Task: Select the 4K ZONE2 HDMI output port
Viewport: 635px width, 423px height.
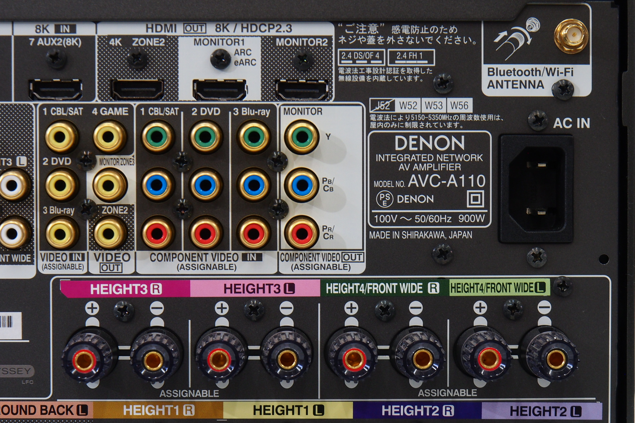Action: tap(137, 90)
